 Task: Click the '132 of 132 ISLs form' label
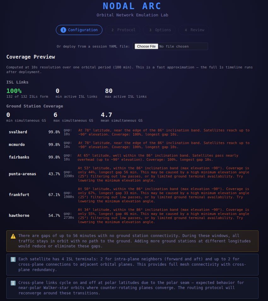coord(27,96)
